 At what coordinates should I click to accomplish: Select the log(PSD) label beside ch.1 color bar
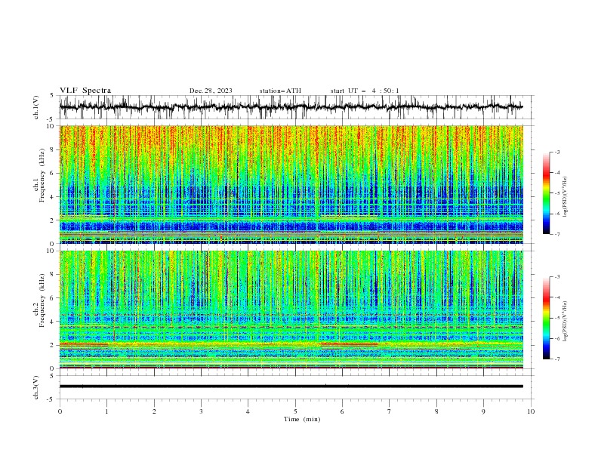[x=565, y=197]
